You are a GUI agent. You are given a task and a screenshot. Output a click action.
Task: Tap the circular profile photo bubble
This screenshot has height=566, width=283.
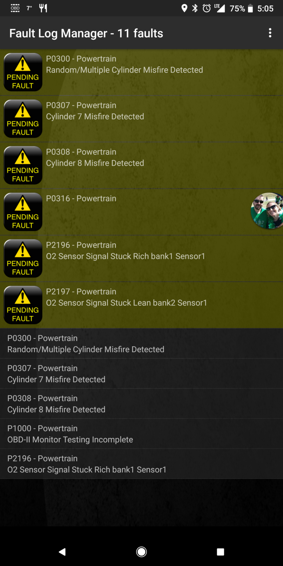click(267, 211)
